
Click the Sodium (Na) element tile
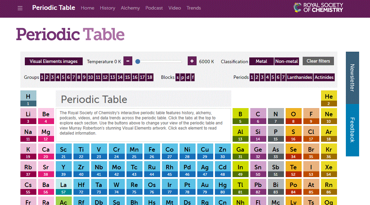tap(28, 134)
